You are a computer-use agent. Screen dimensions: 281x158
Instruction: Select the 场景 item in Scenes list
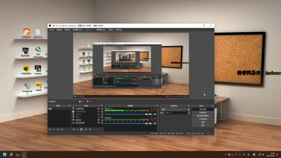[x=59, y=109]
